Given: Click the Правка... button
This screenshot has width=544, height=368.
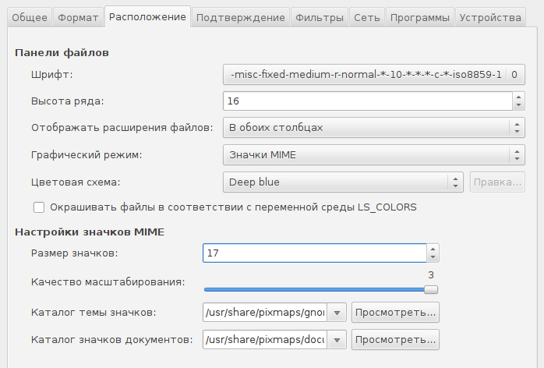Looking at the screenshot, I should click(497, 182).
